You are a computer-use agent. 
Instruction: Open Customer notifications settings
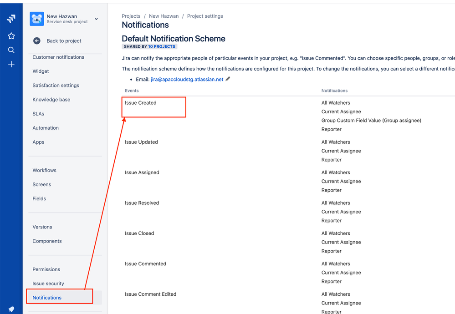point(58,57)
